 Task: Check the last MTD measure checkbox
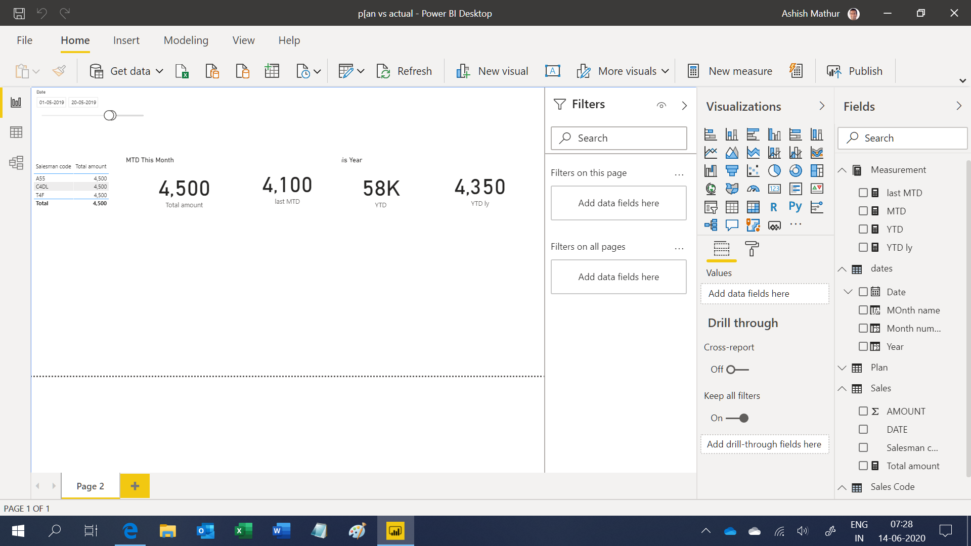[863, 193]
